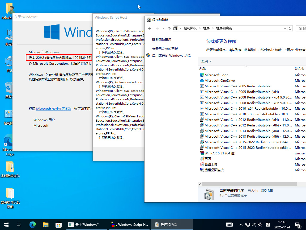Refresh the Programs and Features list
Screen dimensions: 306x230
290,28
